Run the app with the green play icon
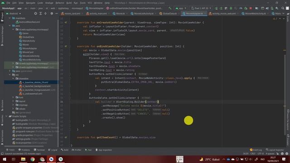290x163 pixels. point(216,8)
